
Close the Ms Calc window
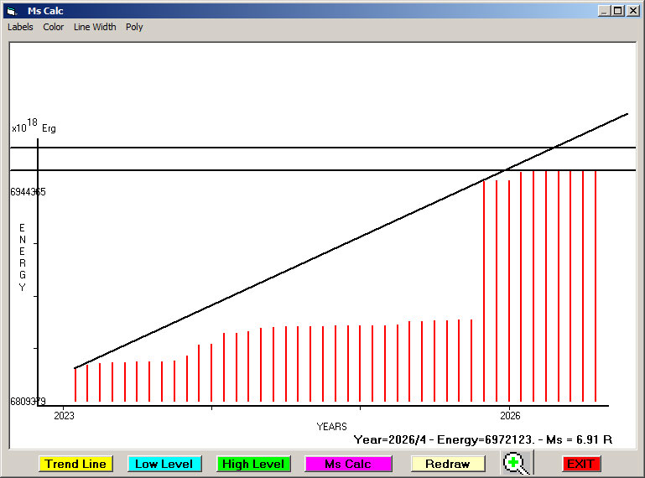[x=632, y=11]
